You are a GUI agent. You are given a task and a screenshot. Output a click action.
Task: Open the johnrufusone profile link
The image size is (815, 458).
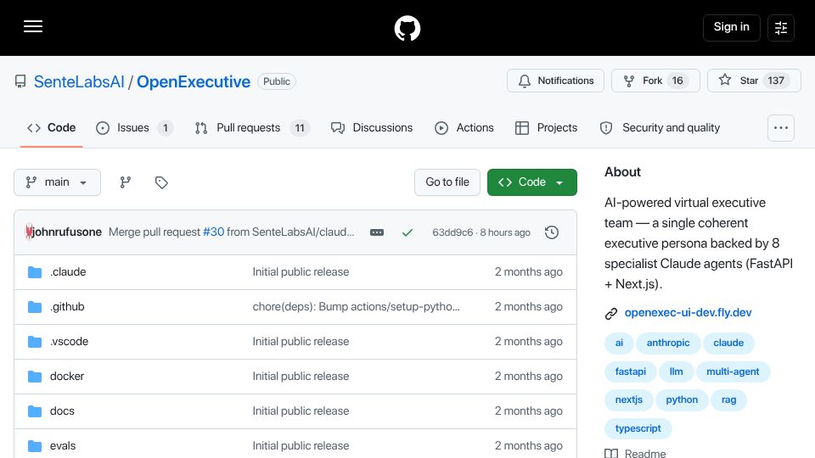pyautogui.click(x=67, y=232)
